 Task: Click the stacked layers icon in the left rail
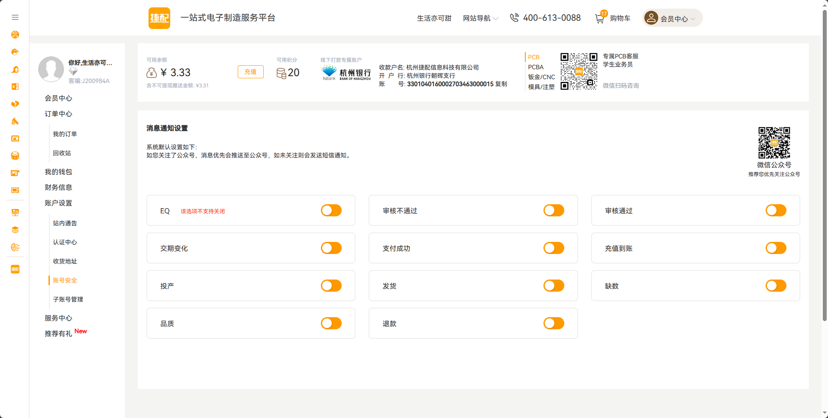[x=15, y=230]
